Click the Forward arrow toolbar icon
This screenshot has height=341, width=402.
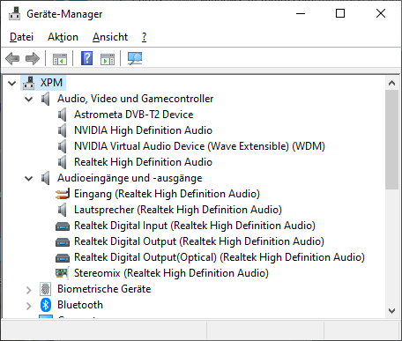click(x=33, y=58)
